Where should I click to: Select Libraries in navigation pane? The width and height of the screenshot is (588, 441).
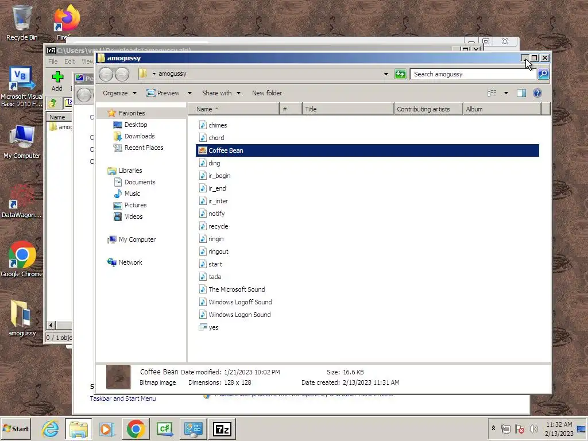click(x=125, y=171)
